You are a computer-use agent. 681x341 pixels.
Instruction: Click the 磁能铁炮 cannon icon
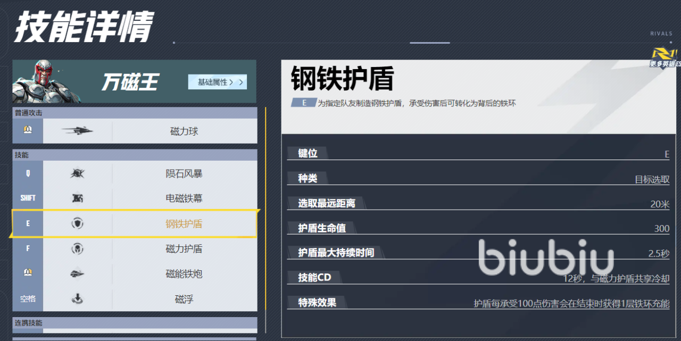[77, 274]
